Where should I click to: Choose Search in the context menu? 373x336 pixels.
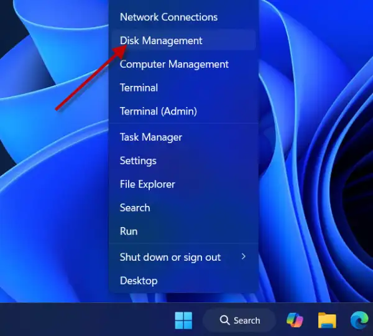[x=183, y=208]
